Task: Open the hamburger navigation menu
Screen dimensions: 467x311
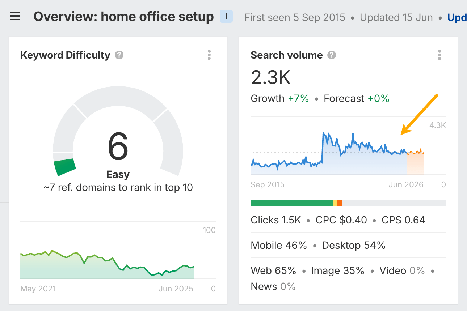Action: pos(15,16)
